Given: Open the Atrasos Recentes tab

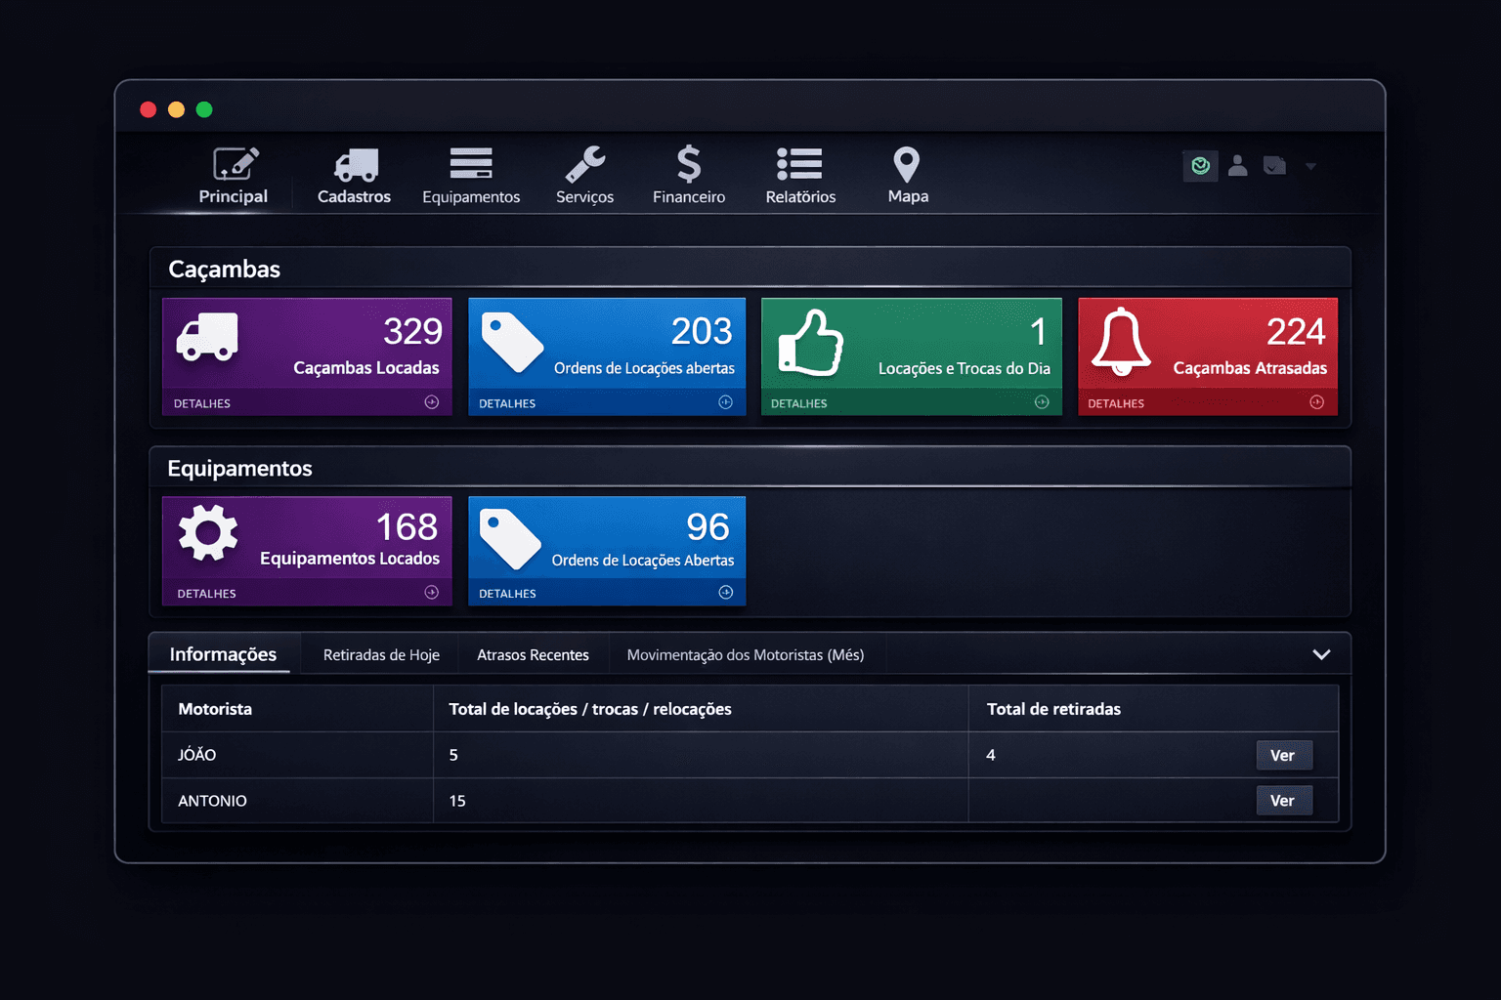Looking at the screenshot, I should click(533, 654).
